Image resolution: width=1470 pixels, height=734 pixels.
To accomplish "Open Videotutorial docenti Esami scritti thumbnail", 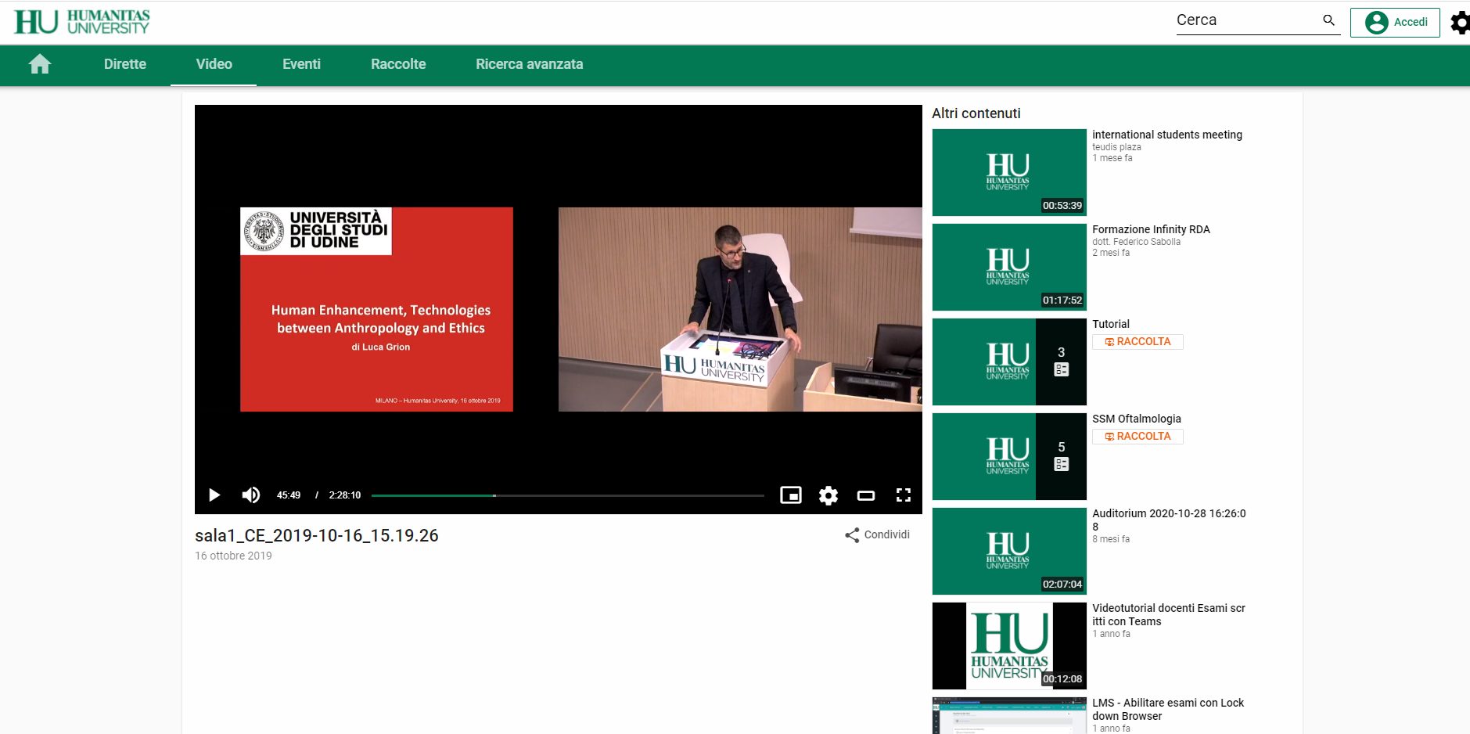I will coord(1009,646).
